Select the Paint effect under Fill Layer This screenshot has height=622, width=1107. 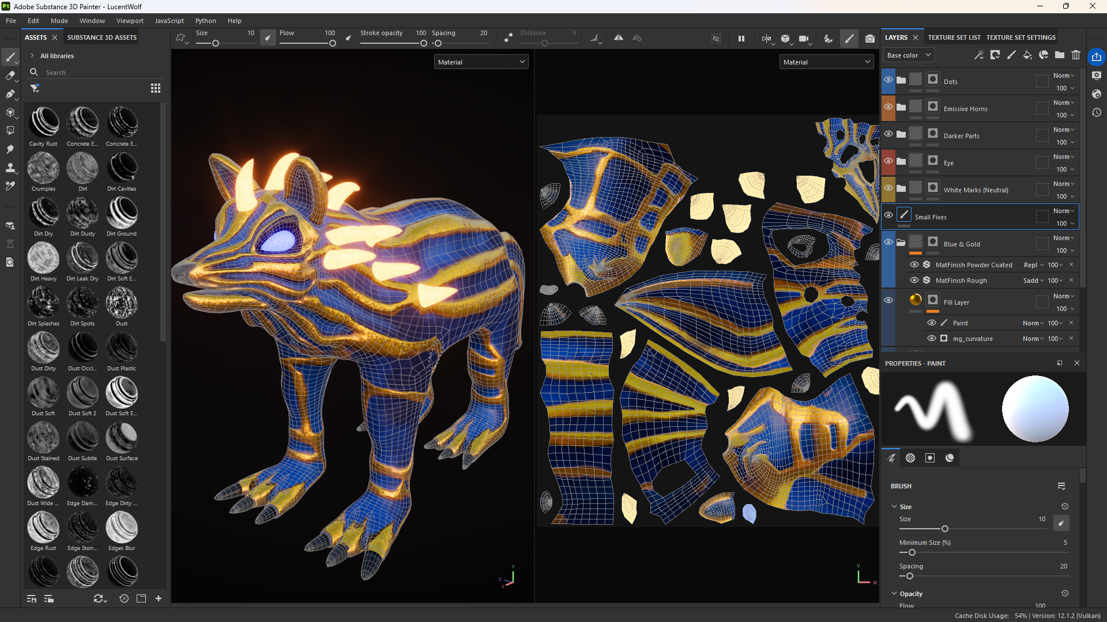tap(961, 323)
